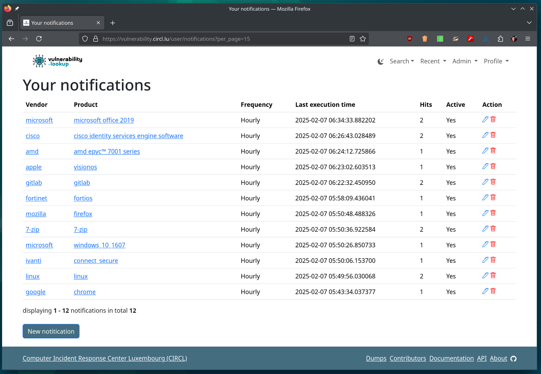Screen dimensions: 541x374
Task: Open a new browser tab
Action: (112, 23)
